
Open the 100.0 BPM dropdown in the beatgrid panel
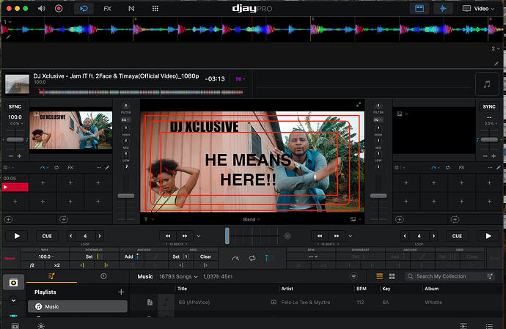point(45,256)
